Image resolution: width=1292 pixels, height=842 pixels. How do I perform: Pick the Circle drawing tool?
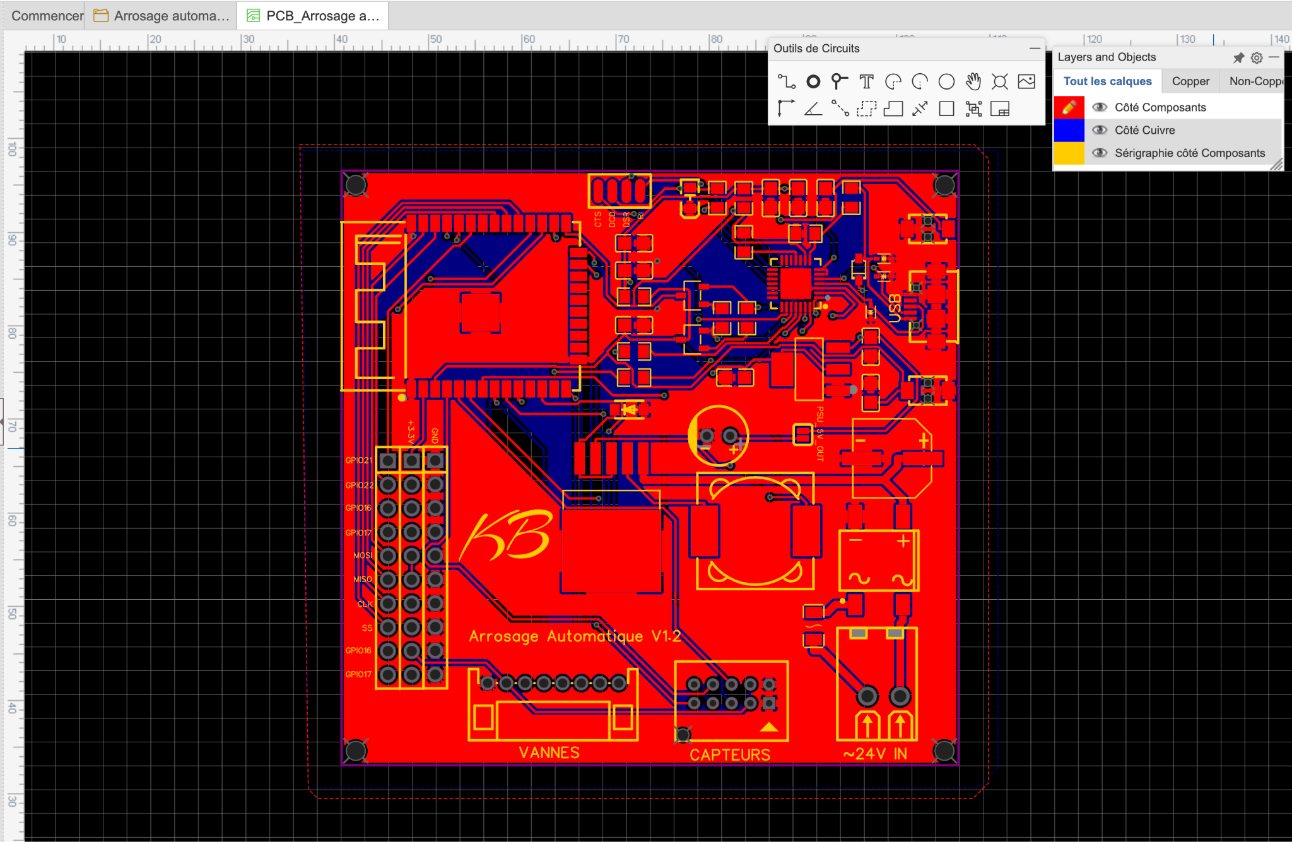click(x=946, y=81)
